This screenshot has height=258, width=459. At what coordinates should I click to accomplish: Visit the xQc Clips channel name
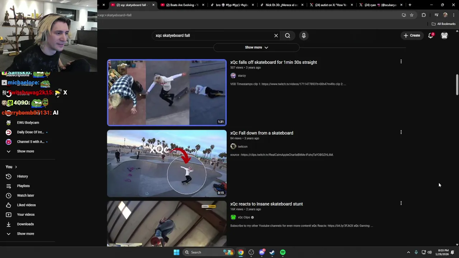(x=244, y=217)
